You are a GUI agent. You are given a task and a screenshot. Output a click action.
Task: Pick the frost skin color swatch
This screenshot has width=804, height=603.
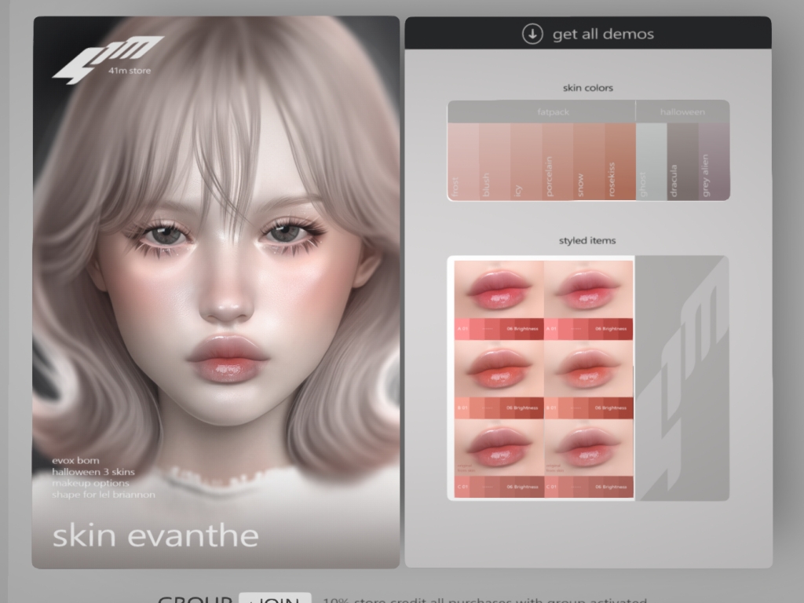[x=463, y=162]
